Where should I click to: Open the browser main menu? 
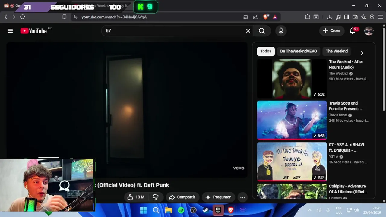380,17
